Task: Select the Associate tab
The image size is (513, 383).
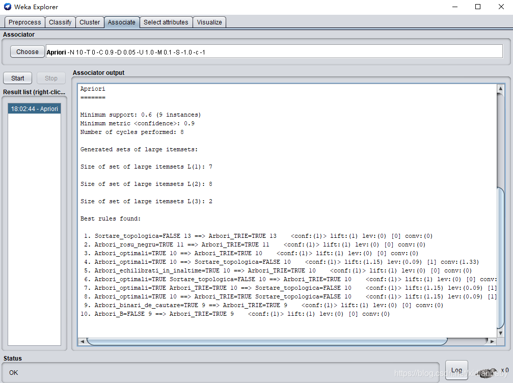Action: [x=122, y=22]
